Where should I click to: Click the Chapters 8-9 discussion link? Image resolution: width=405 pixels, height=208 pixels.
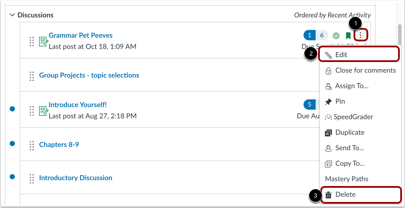coord(59,144)
